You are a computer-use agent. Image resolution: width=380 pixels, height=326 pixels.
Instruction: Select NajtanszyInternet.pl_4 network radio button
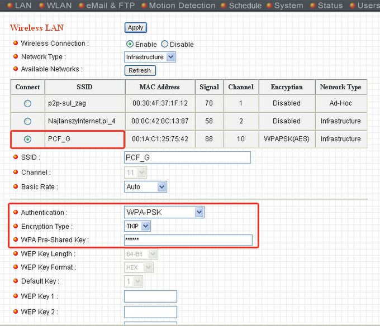27,121
